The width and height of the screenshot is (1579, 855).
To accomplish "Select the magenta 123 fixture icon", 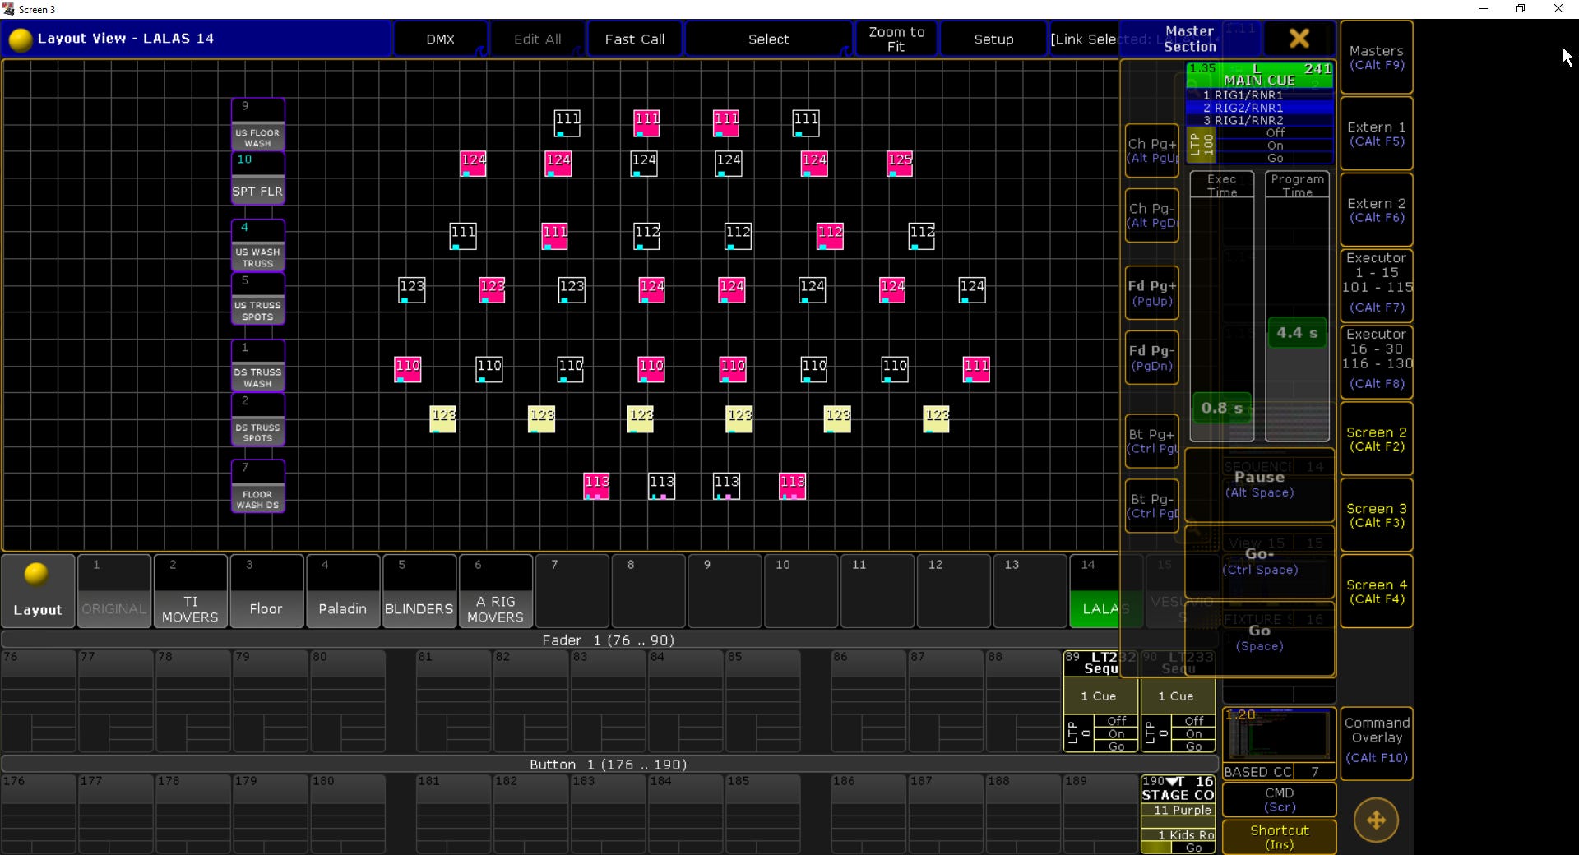I will (x=492, y=289).
